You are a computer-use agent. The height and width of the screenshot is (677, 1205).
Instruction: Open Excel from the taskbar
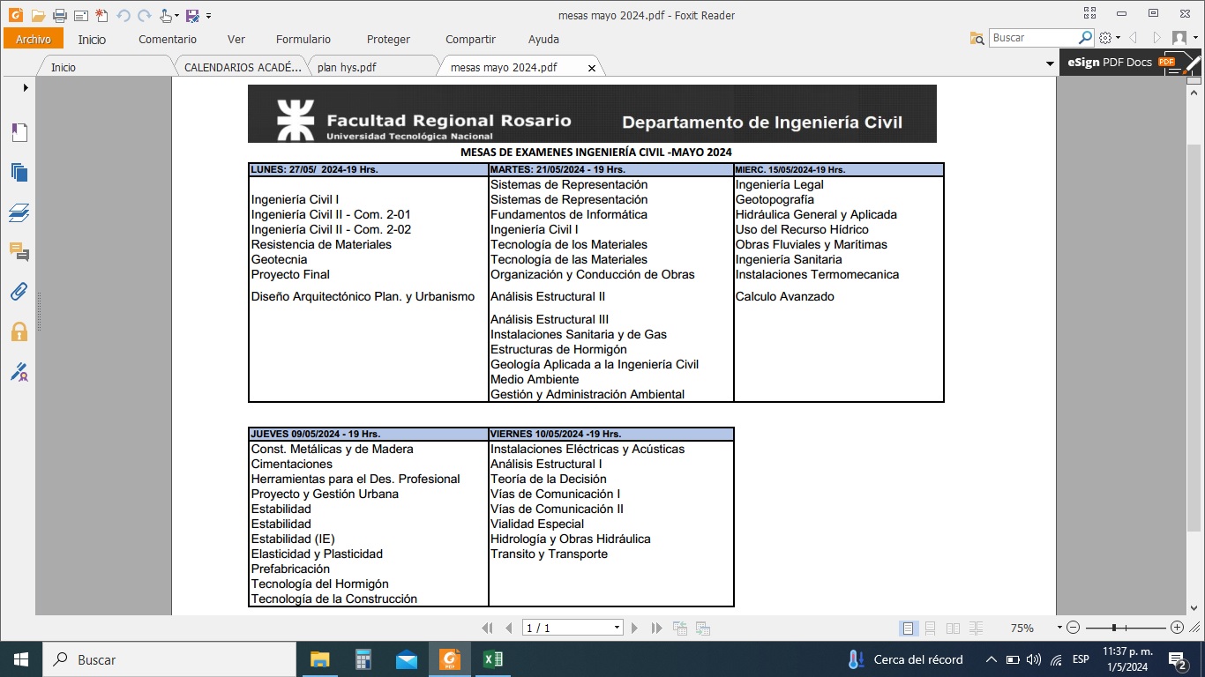pyautogui.click(x=493, y=658)
